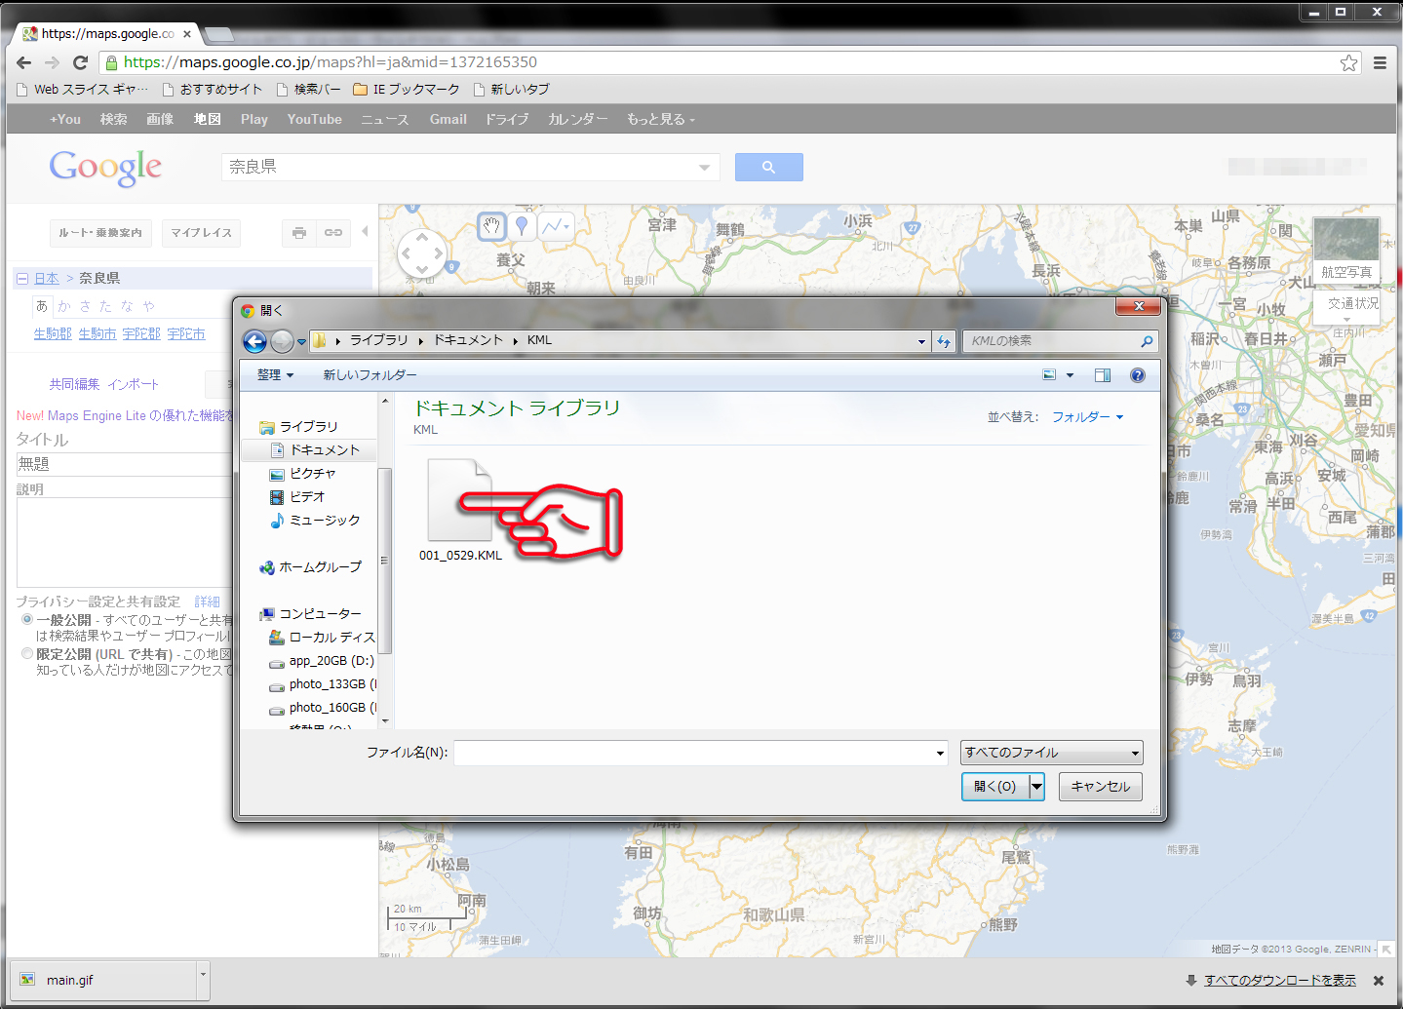Screen dimensions: 1403x1009
Task: Click the dialog navigation pane scrollbar
Action: pos(385,561)
